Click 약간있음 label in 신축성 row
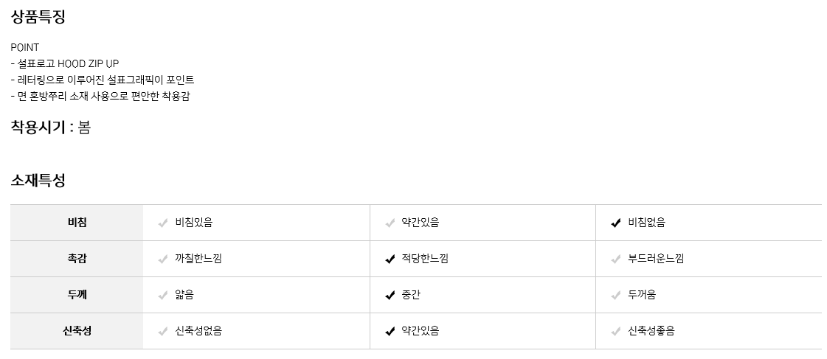 pyautogui.click(x=420, y=331)
